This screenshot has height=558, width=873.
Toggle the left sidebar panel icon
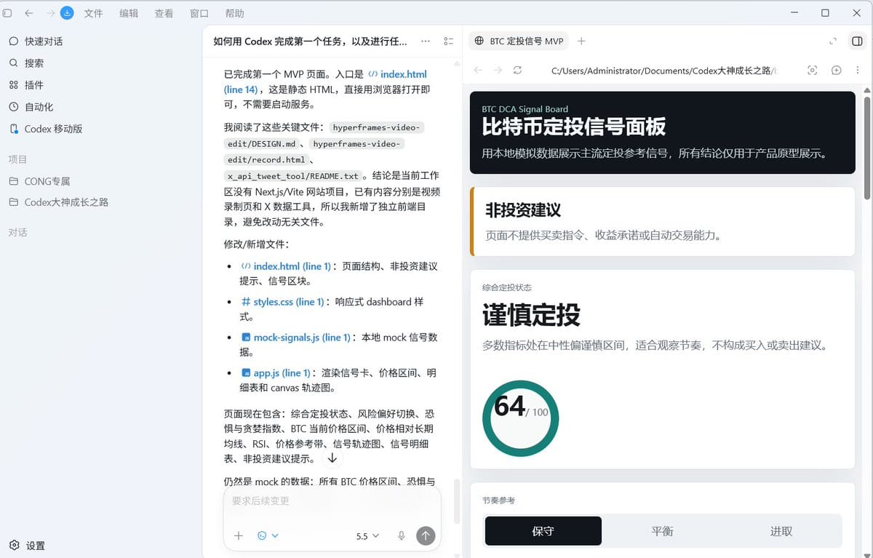pyautogui.click(x=7, y=13)
